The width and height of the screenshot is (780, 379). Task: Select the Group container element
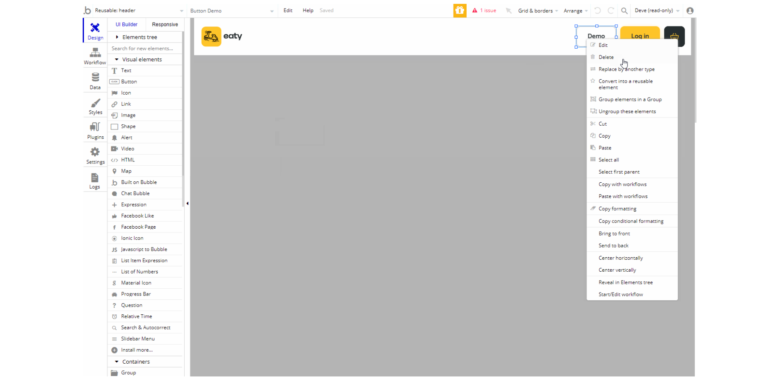click(x=145, y=373)
